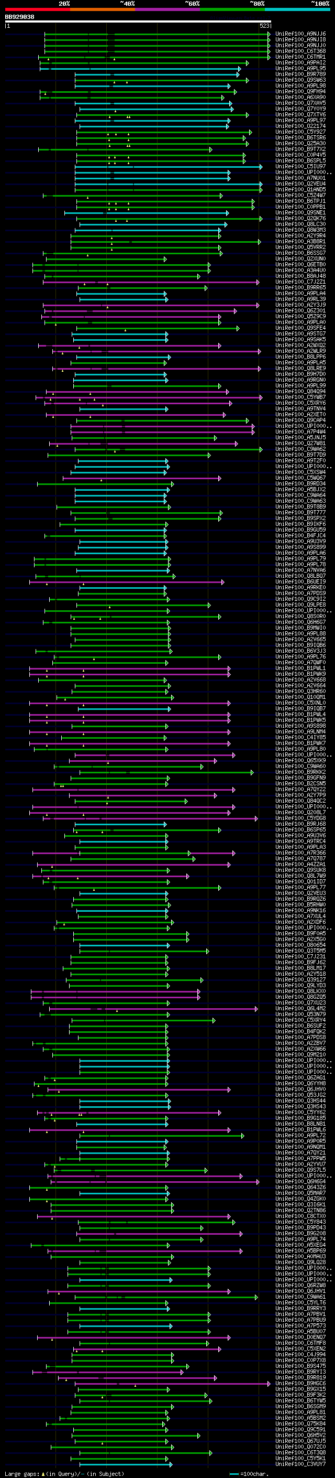
Task: Click hit label UniRef100_B9R789
Action: (x=300, y=74)
